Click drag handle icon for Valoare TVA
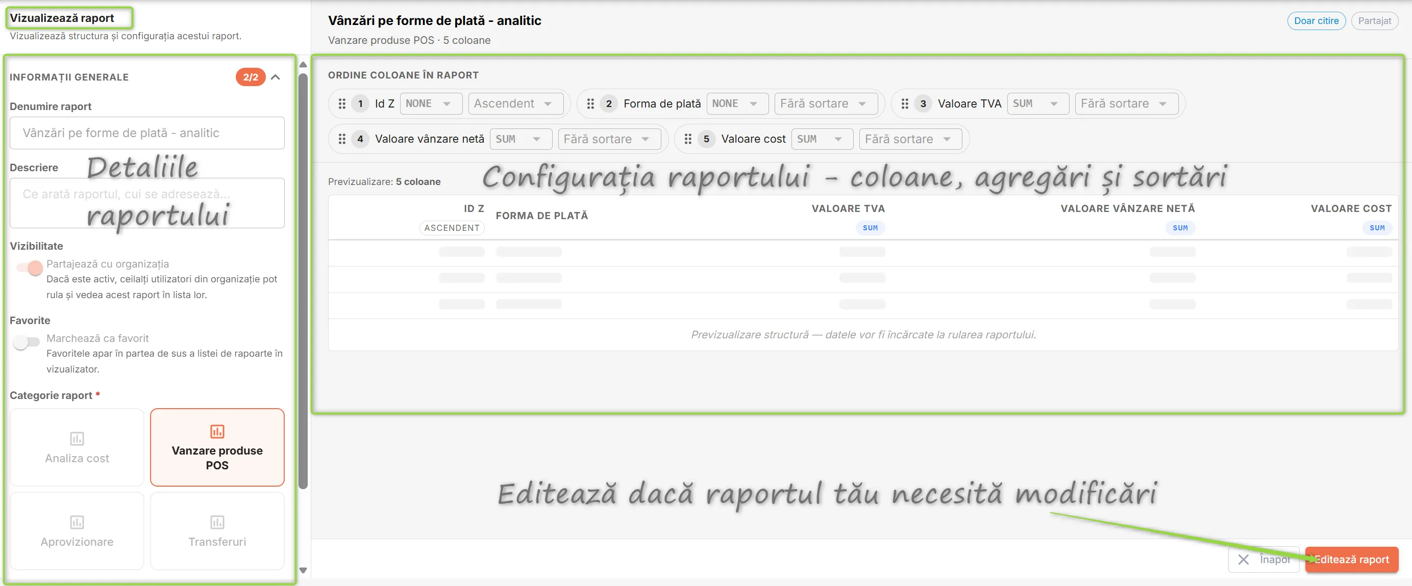 pos(905,103)
